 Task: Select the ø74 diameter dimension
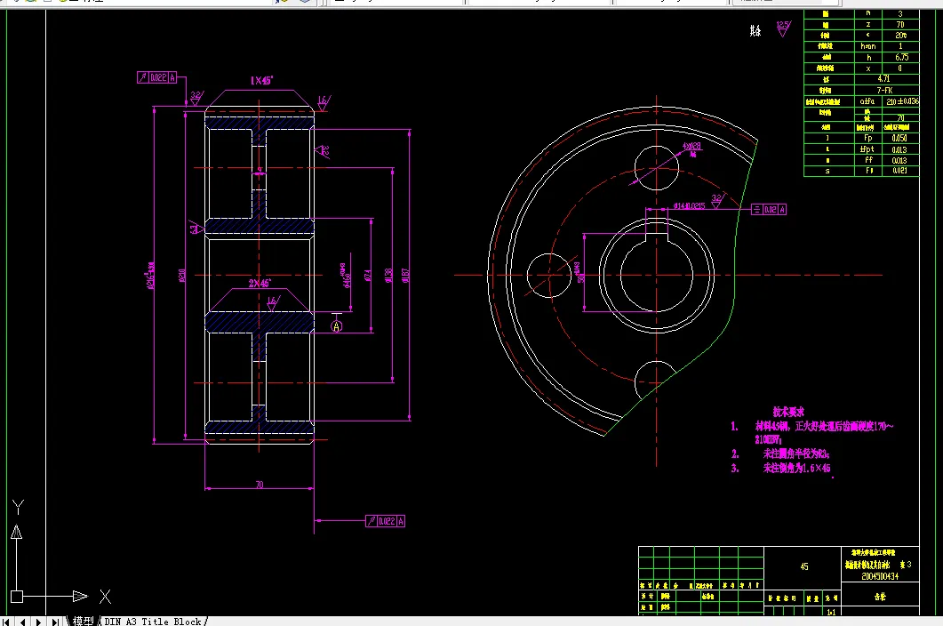(367, 276)
